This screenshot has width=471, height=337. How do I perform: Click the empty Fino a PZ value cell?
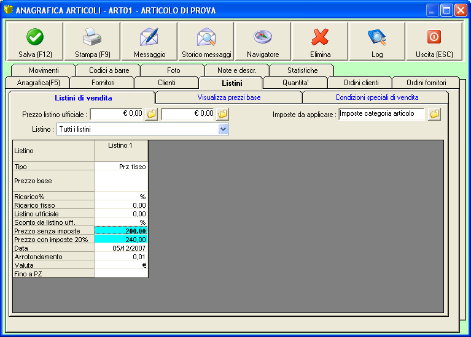[x=121, y=273]
